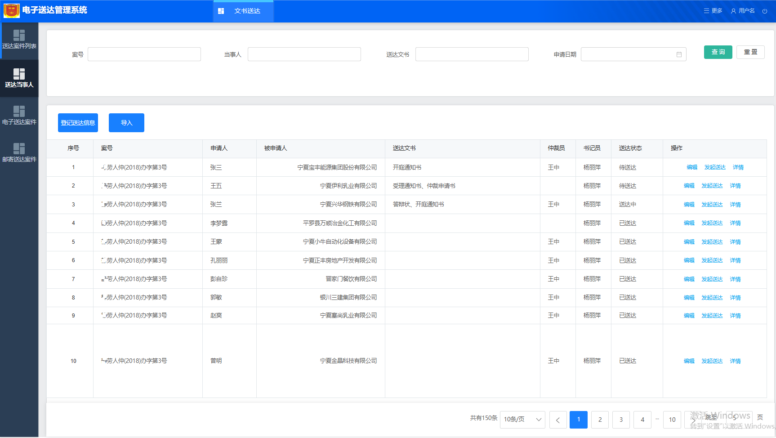
Task: Click 平罗县万顺合金化工有限公司 cell
Action: point(340,223)
